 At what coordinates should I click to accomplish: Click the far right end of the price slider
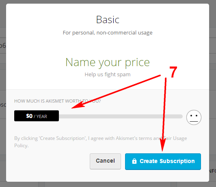[x=181, y=116]
